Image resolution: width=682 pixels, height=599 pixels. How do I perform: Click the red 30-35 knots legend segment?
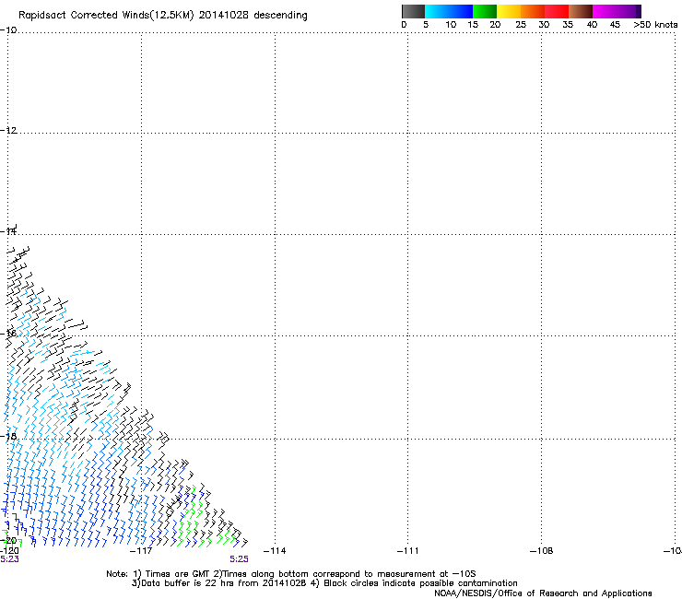(x=557, y=11)
